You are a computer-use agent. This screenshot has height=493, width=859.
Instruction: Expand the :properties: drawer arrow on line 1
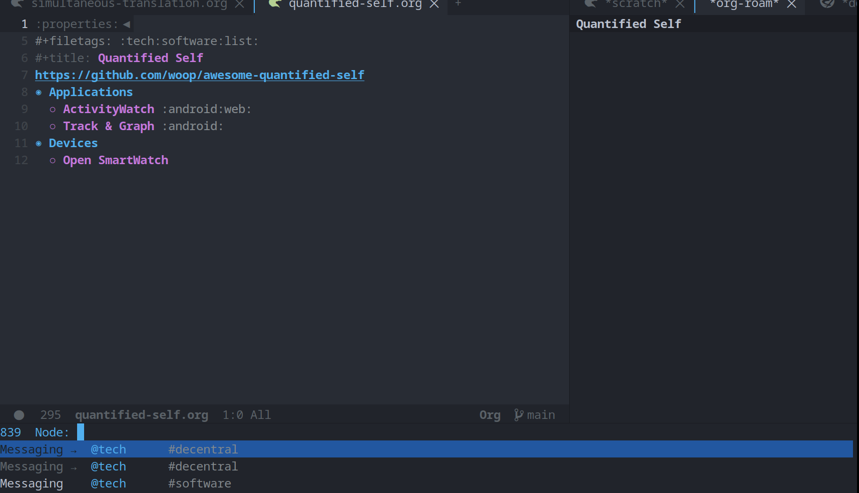[126, 24]
